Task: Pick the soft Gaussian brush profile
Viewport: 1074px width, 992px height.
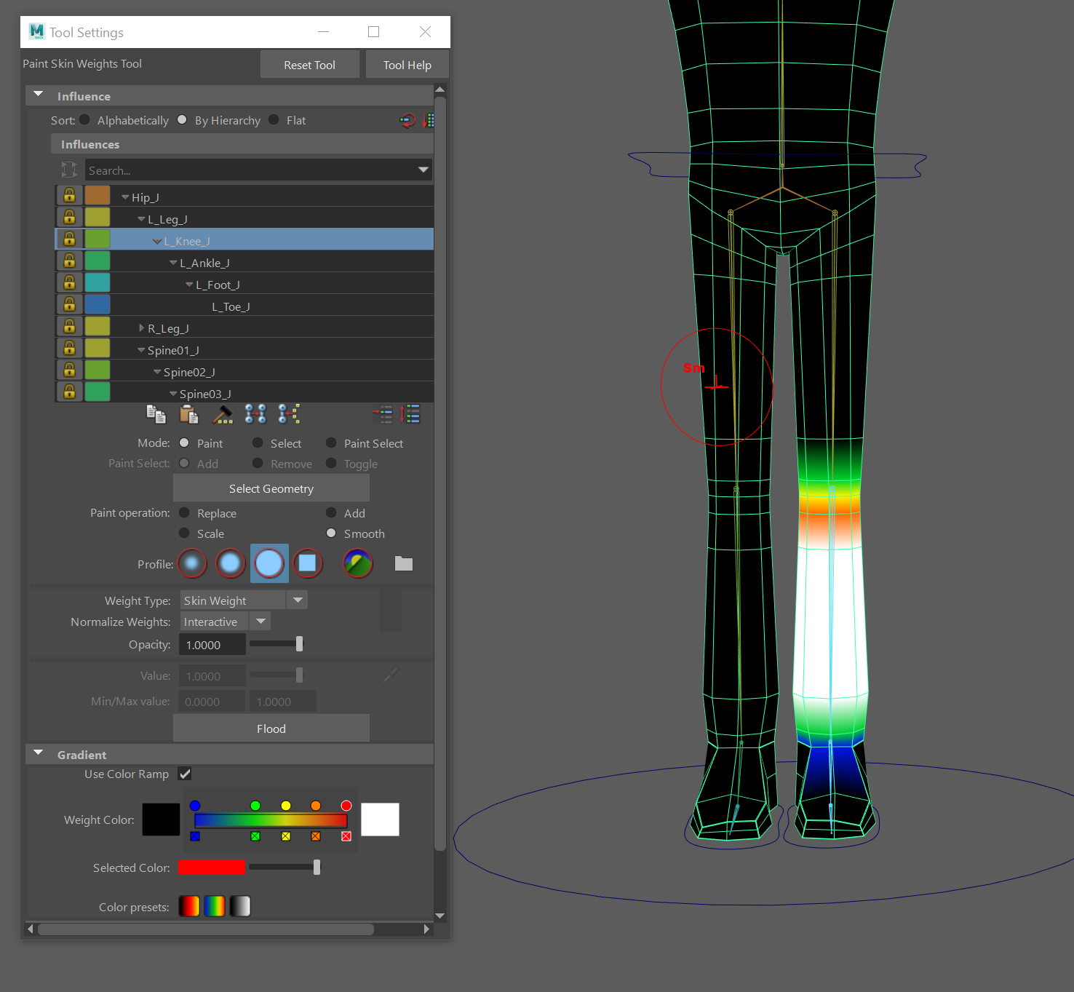Action: pyautogui.click(x=192, y=563)
